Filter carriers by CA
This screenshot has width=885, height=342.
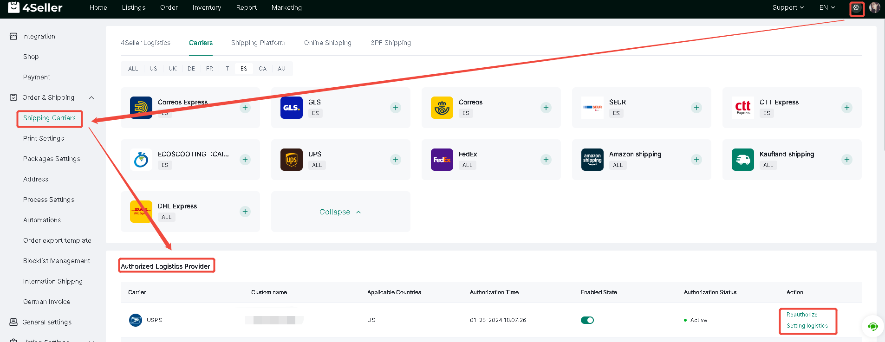(x=262, y=69)
